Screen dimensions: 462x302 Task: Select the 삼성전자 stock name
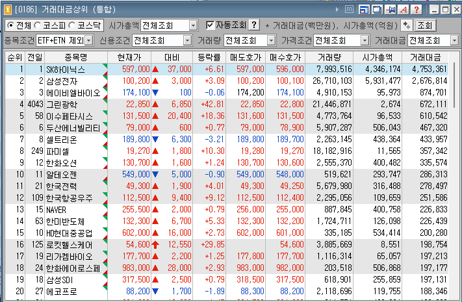62,81
